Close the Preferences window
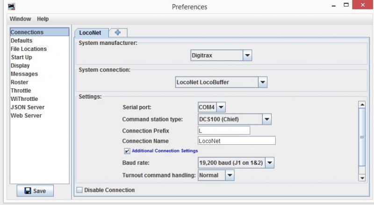 pyautogui.click(x=363, y=5)
